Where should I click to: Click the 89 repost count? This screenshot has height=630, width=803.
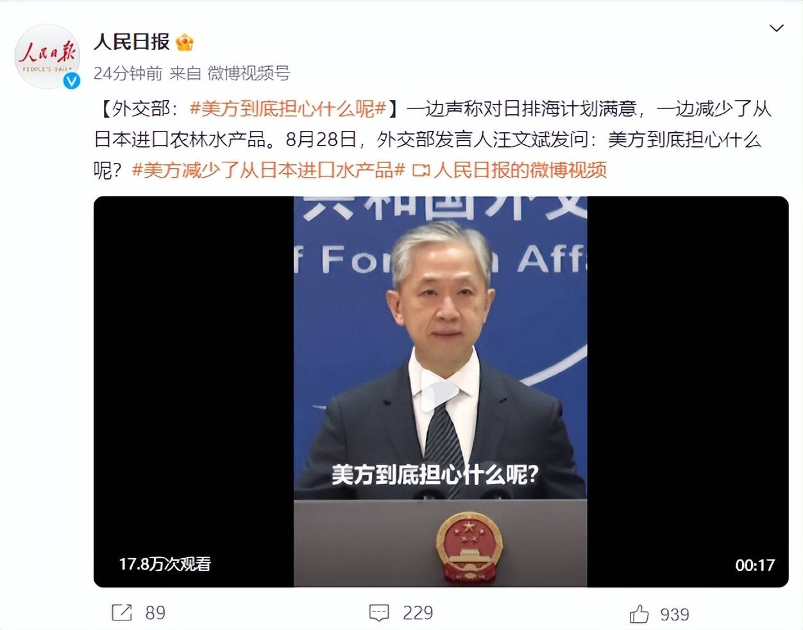coord(155,613)
